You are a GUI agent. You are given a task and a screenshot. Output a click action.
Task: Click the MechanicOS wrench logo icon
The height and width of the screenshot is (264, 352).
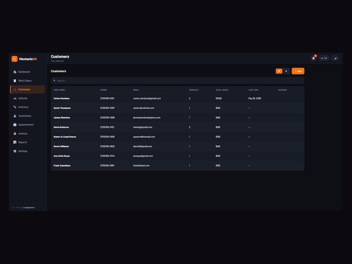tap(14, 59)
